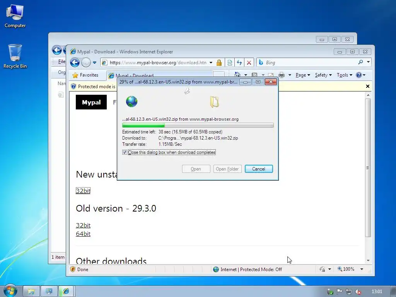Image resolution: width=396 pixels, height=297 pixels.
Task: Open the Windows Start orb
Action: point(10,291)
